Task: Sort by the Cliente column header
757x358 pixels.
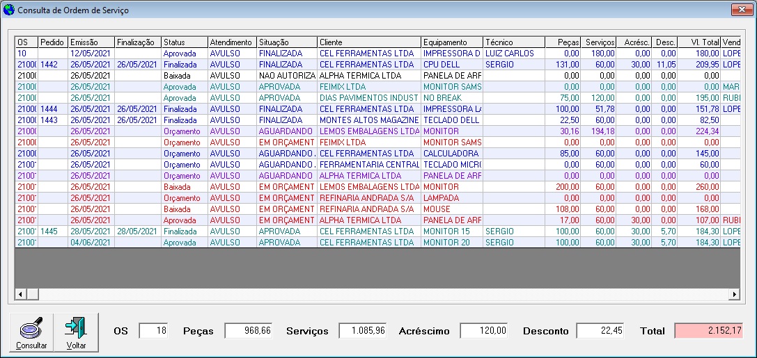Action: coord(369,42)
